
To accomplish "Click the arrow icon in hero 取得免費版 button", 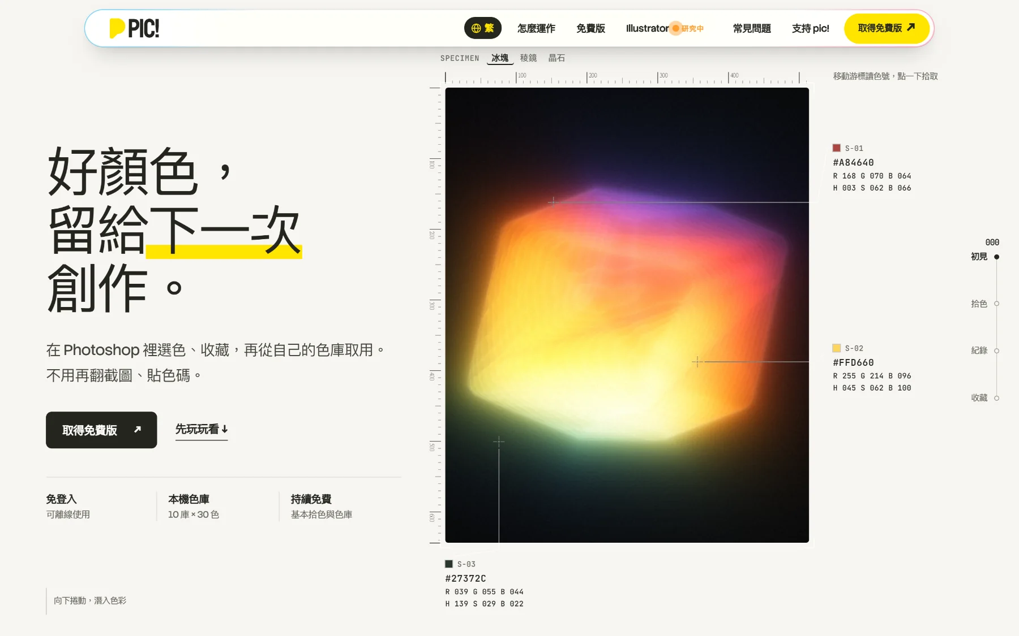I will pyautogui.click(x=137, y=430).
